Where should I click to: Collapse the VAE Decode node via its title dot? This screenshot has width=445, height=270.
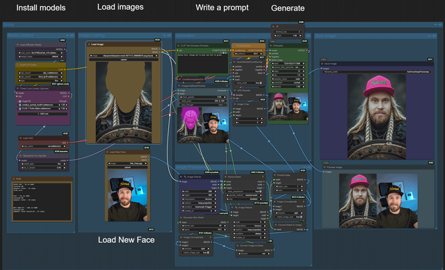click(x=235, y=90)
